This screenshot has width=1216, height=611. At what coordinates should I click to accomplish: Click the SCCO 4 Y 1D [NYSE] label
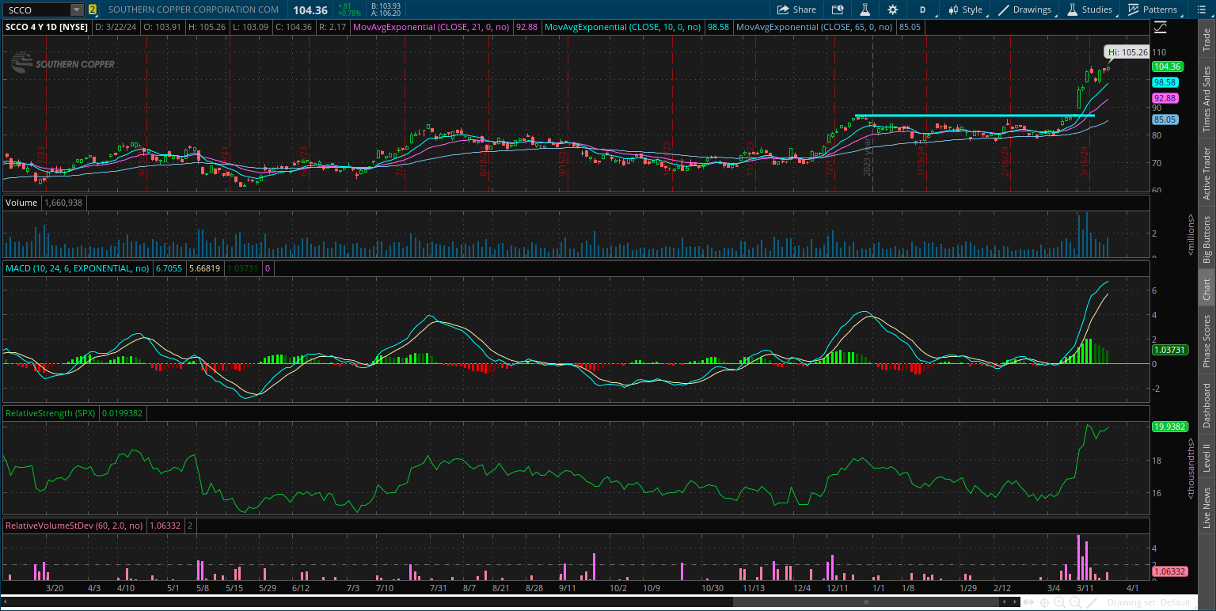pos(47,27)
